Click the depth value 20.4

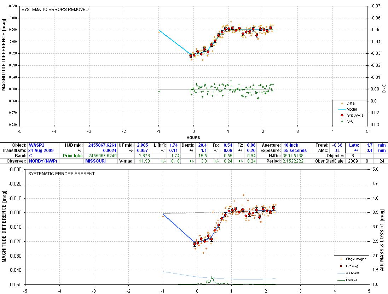pos(202,145)
